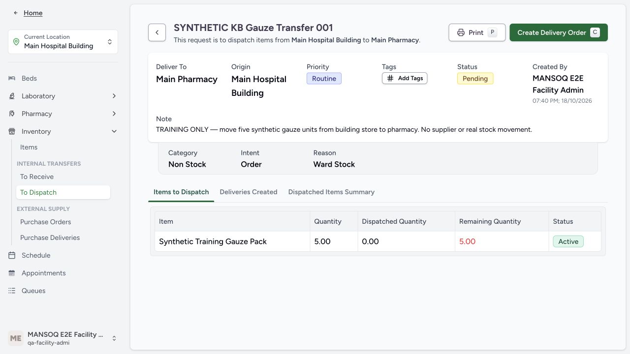Click the Pending status badge
630x354 pixels.
(475, 79)
